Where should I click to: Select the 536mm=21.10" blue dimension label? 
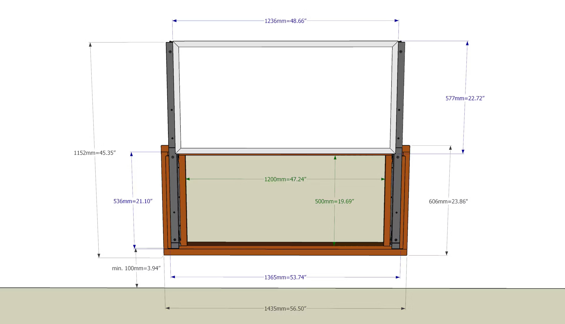(133, 201)
